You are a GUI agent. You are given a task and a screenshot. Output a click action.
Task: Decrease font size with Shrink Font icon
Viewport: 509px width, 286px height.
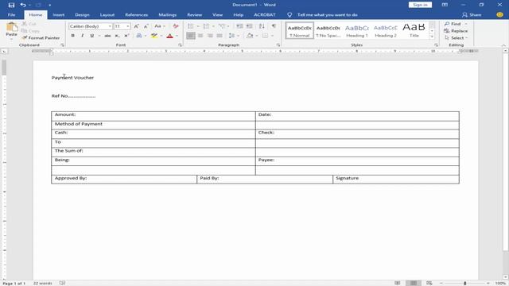(x=146, y=26)
